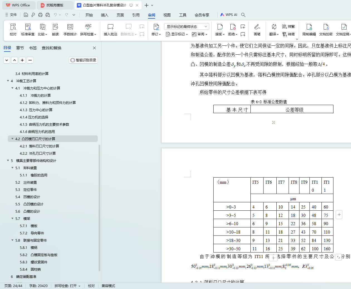Collapse section 5.8 联接与固定零件
The width and height of the screenshot is (351, 289).
click(12, 240)
